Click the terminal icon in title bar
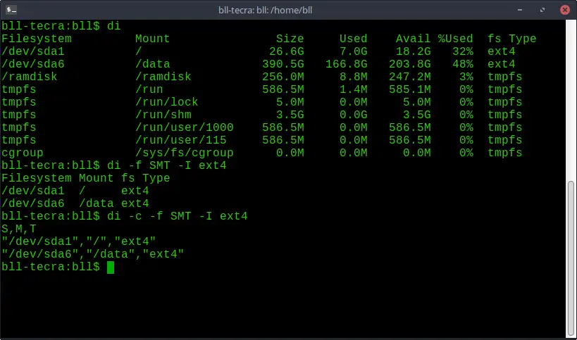Image resolution: width=577 pixels, height=340 pixels. (11, 10)
